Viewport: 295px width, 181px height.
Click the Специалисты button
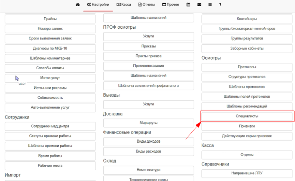[247, 116]
